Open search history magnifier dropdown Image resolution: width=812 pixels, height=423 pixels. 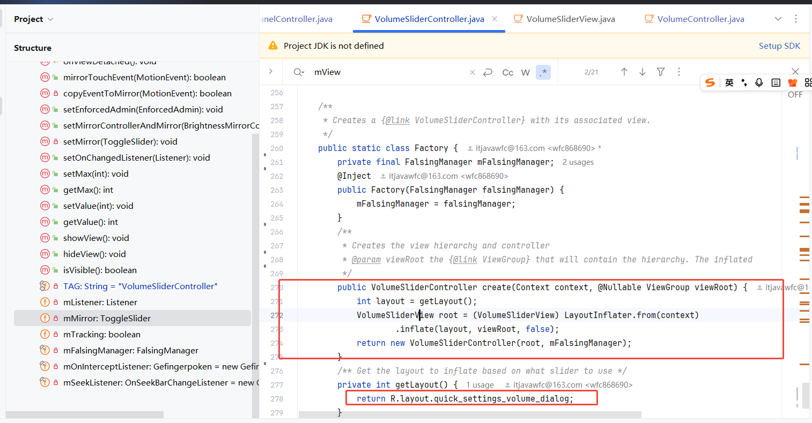(x=299, y=72)
